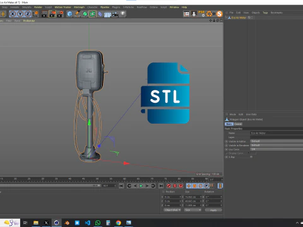Toggle Autokeying red button
The image size is (303, 227).
pos(175,186)
